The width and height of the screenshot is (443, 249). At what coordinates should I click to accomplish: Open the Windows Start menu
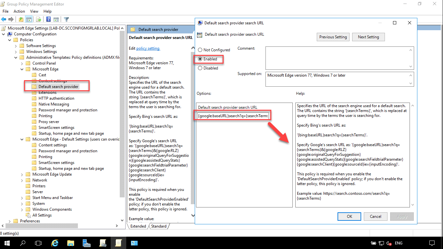tap(7, 243)
